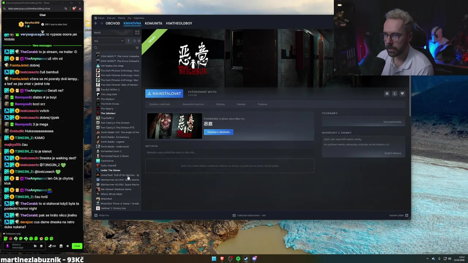Show game info icon button

click(395, 94)
